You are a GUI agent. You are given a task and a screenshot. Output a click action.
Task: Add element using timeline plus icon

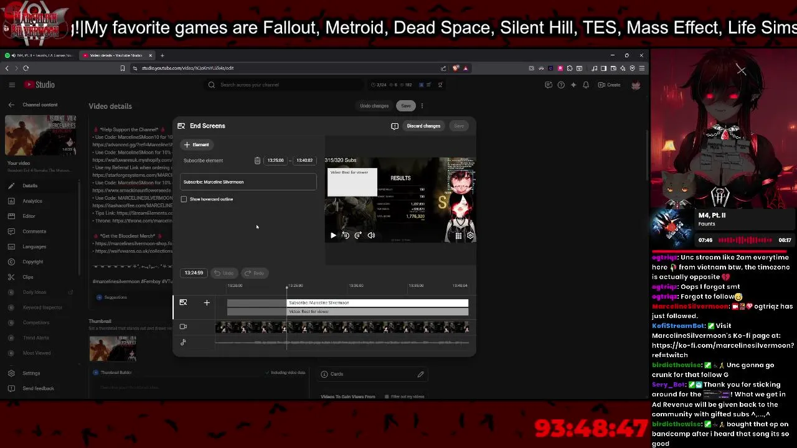coord(207,302)
